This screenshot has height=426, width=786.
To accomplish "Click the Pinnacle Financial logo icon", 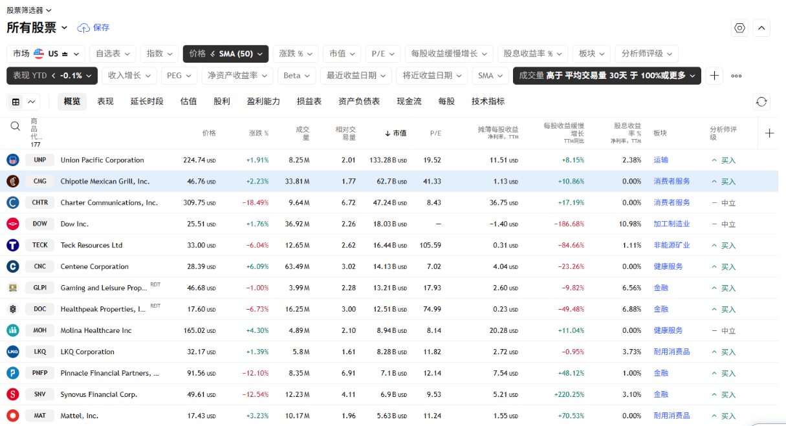I will [x=13, y=373].
